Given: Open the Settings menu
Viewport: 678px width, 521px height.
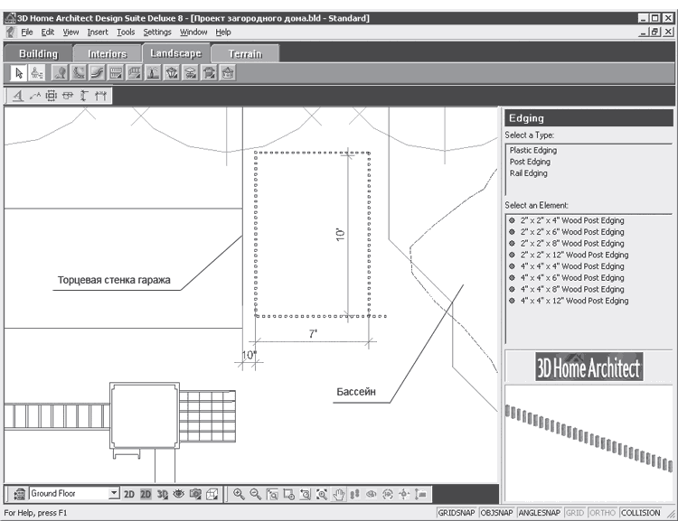Looking at the screenshot, I should pyautogui.click(x=157, y=32).
